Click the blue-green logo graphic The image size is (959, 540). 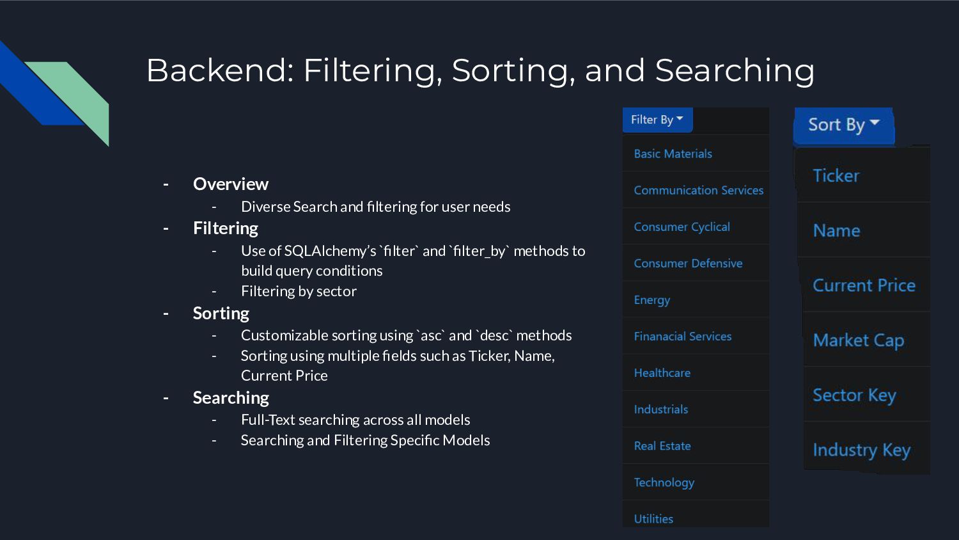54,93
